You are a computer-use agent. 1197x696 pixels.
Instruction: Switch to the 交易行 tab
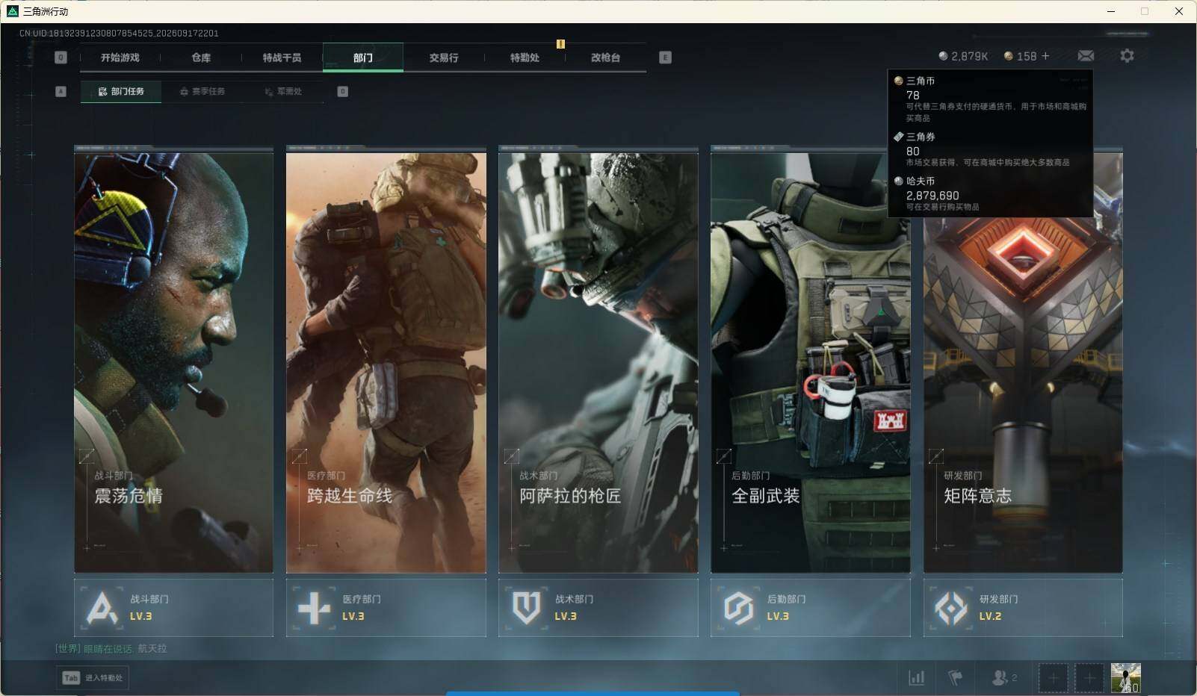coord(444,58)
